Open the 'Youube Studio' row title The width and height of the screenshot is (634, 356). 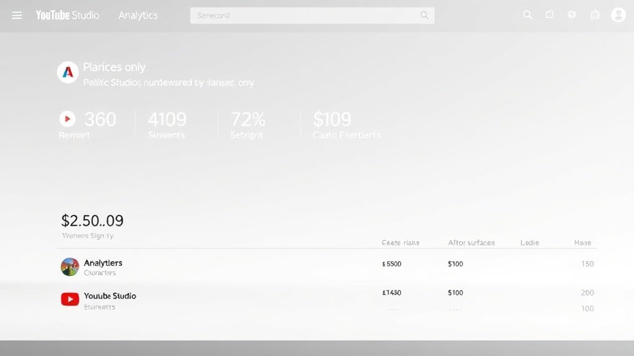point(110,296)
